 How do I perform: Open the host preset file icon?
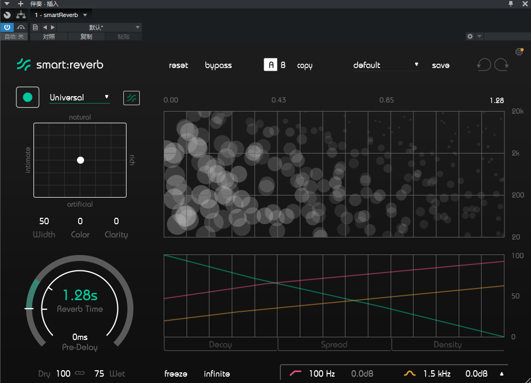pos(35,28)
